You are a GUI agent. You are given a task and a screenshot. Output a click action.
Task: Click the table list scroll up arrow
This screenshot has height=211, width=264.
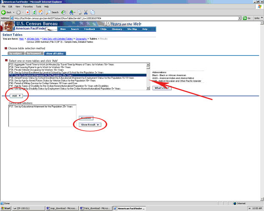point(148,65)
